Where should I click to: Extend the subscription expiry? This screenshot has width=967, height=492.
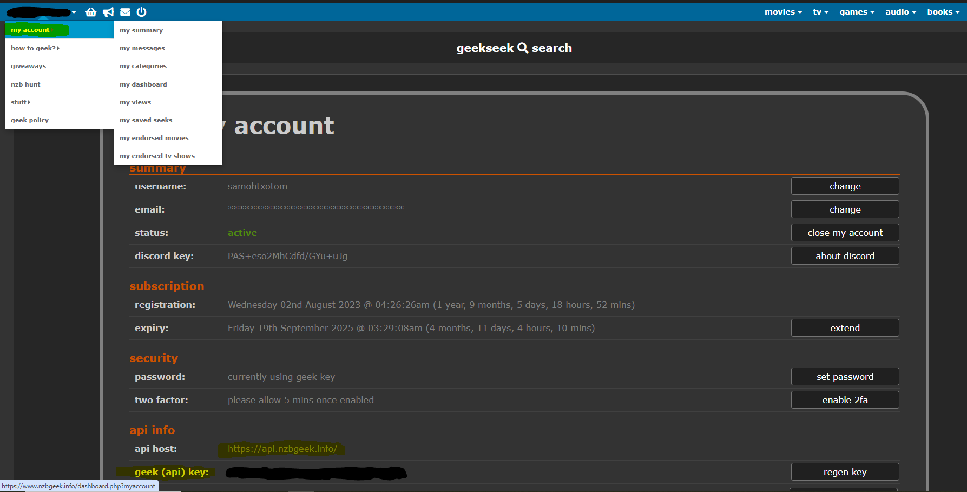[845, 328]
